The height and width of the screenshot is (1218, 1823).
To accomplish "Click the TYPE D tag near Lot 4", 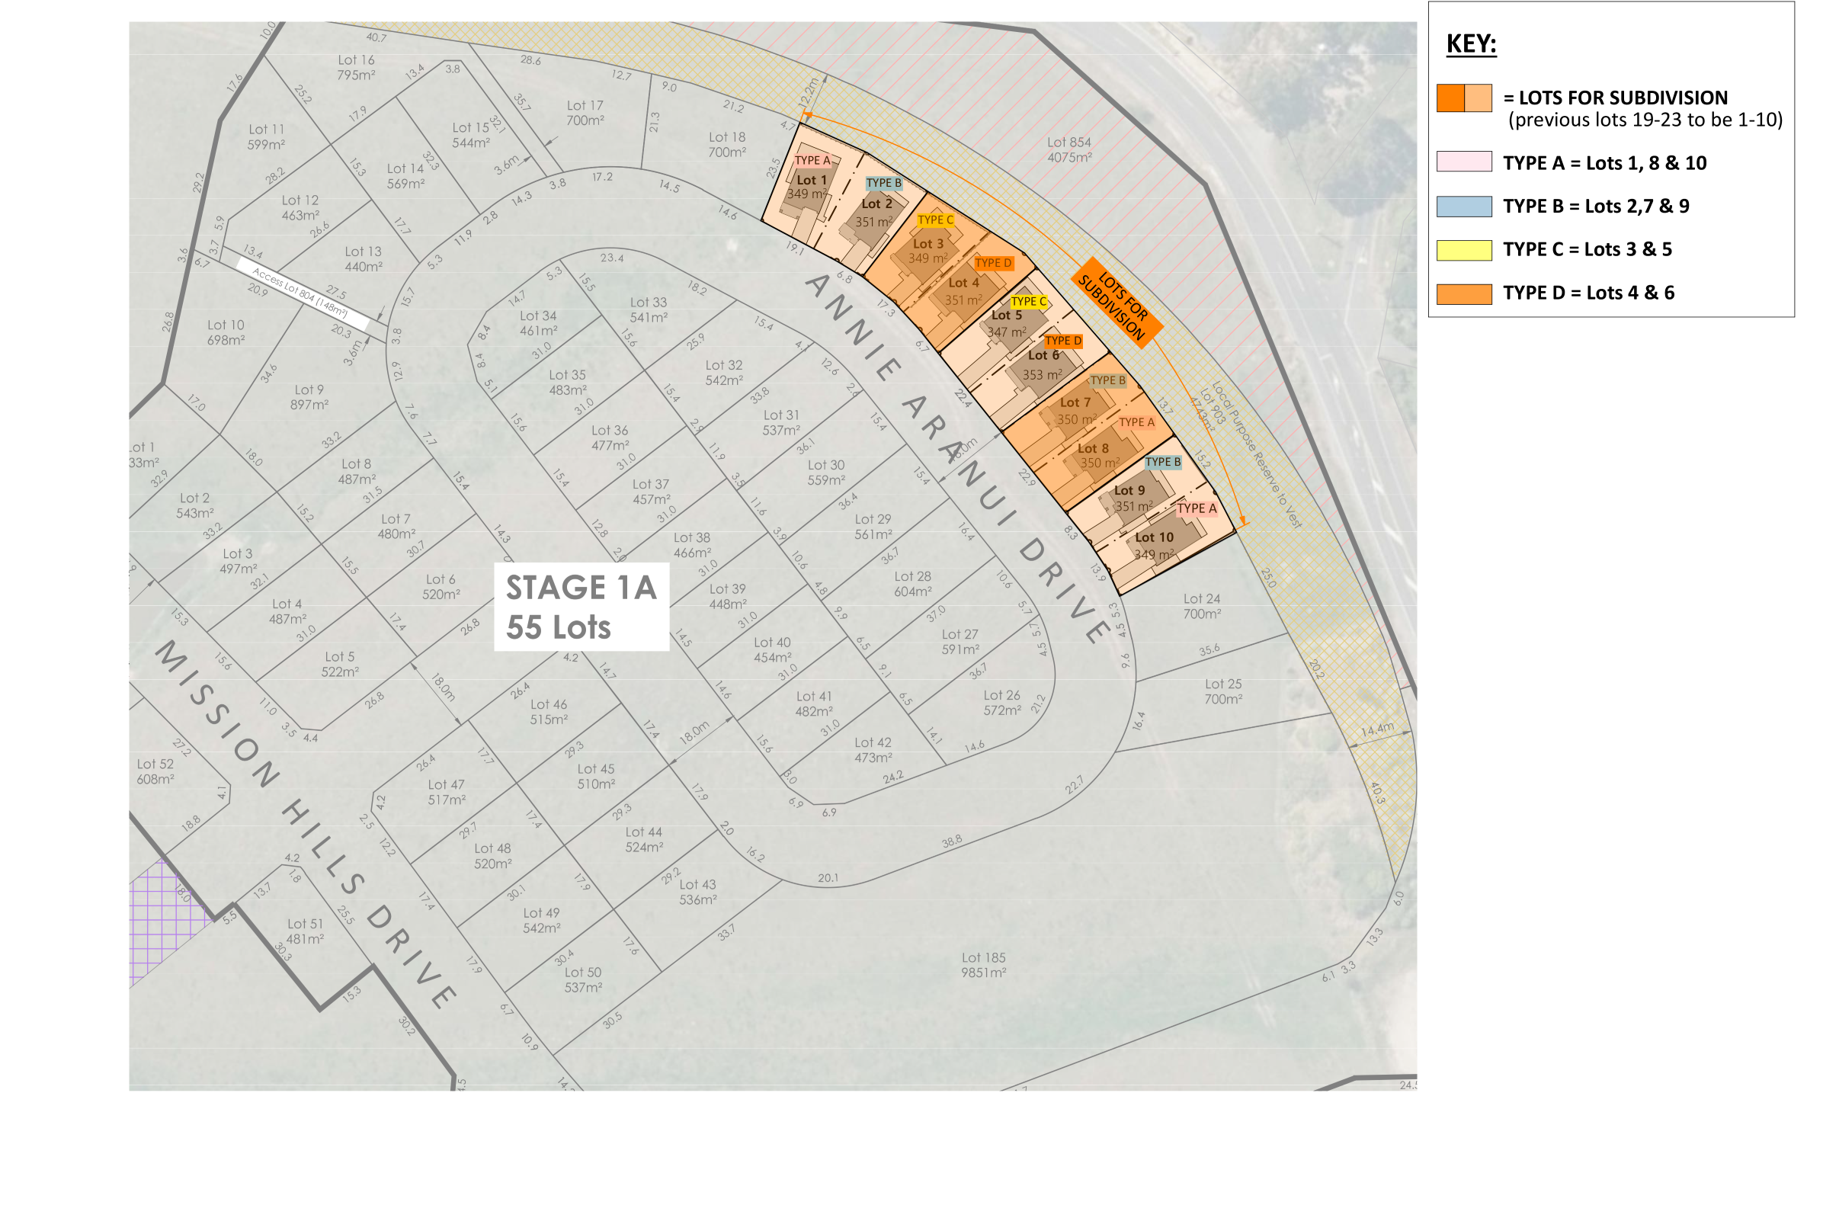I will [993, 262].
